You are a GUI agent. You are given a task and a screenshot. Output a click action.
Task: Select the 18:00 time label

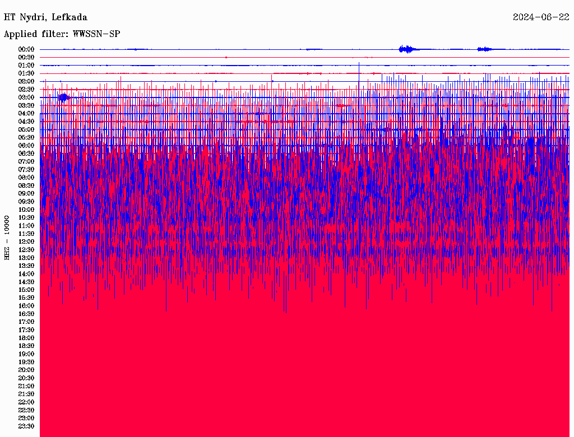click(26, 338)
